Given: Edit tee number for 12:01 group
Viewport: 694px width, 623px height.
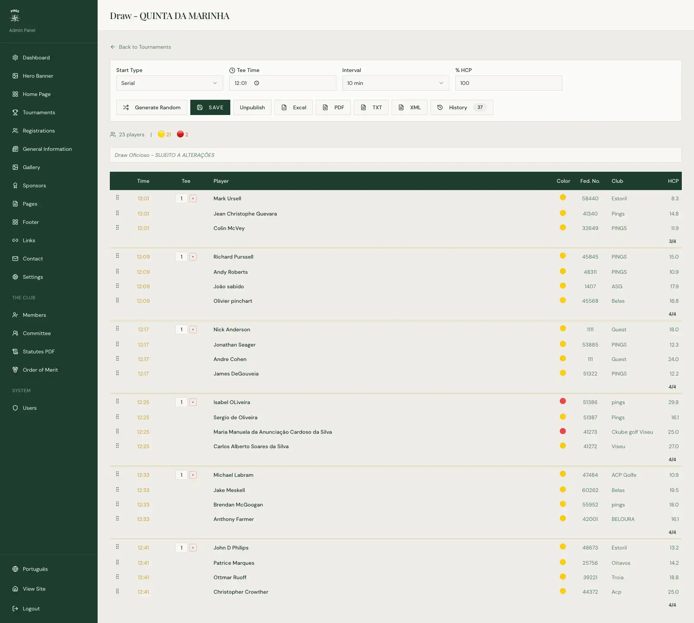Looking at the screenshot, I should click(182, 198).
